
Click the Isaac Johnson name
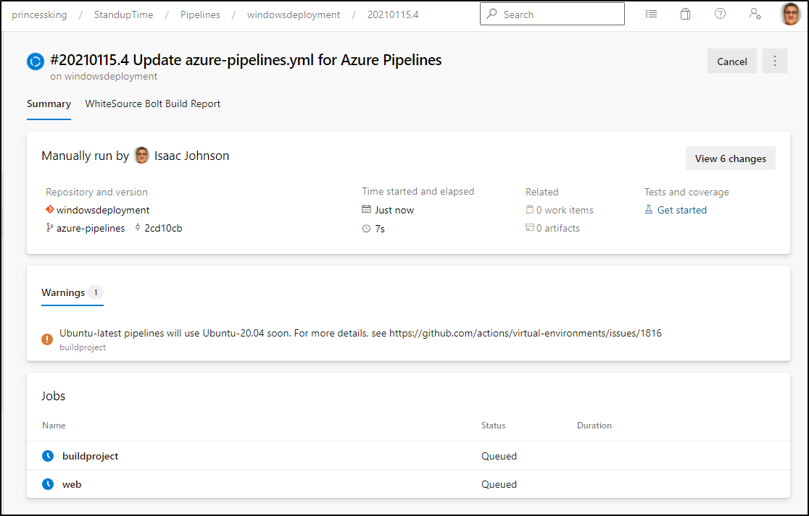(191, 156)
